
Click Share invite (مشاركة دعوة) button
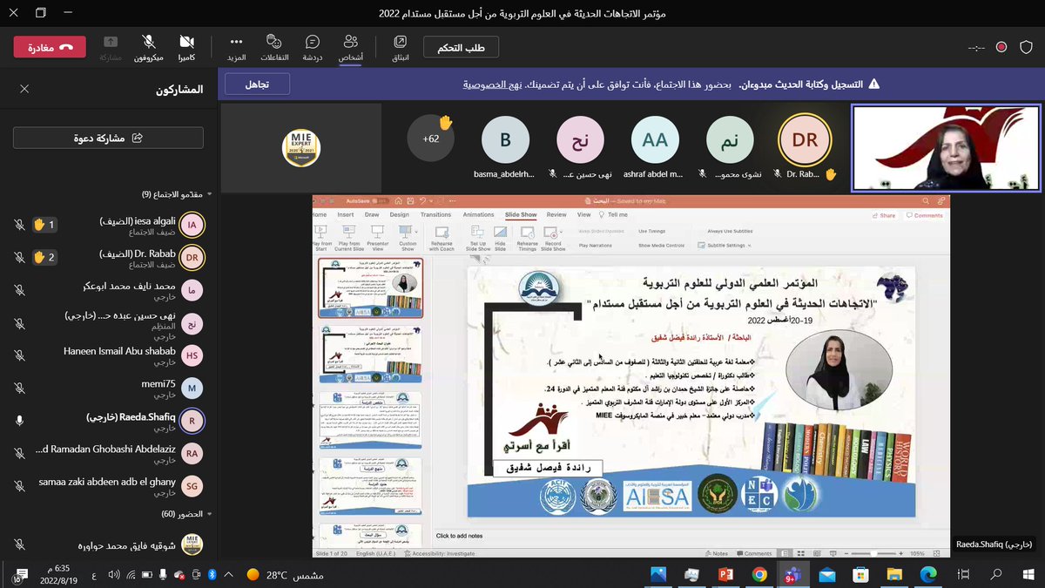click(108, 138)
